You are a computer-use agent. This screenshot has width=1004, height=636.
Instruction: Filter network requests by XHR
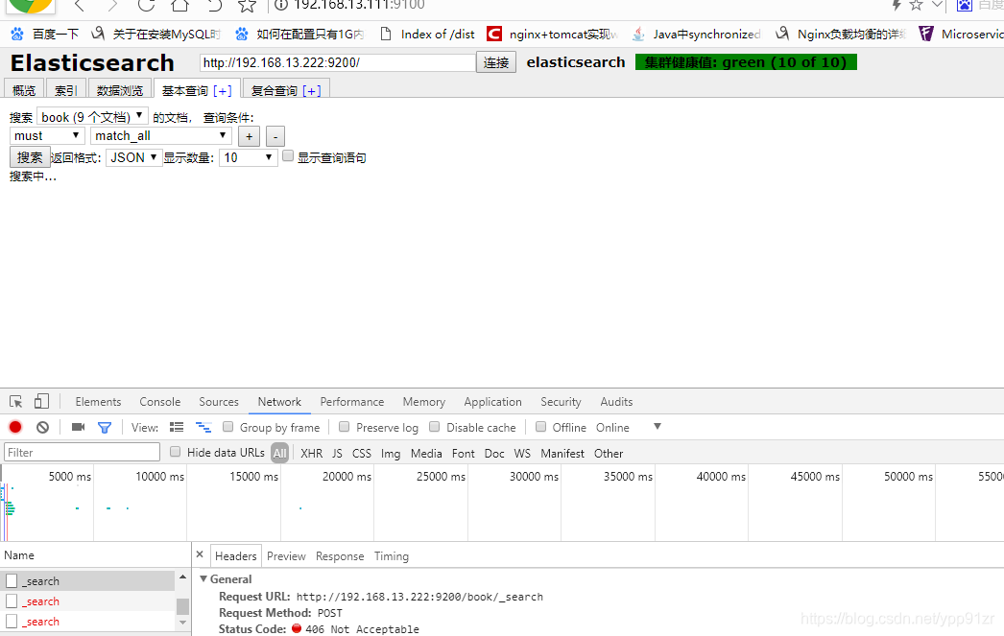click(312, 453)
